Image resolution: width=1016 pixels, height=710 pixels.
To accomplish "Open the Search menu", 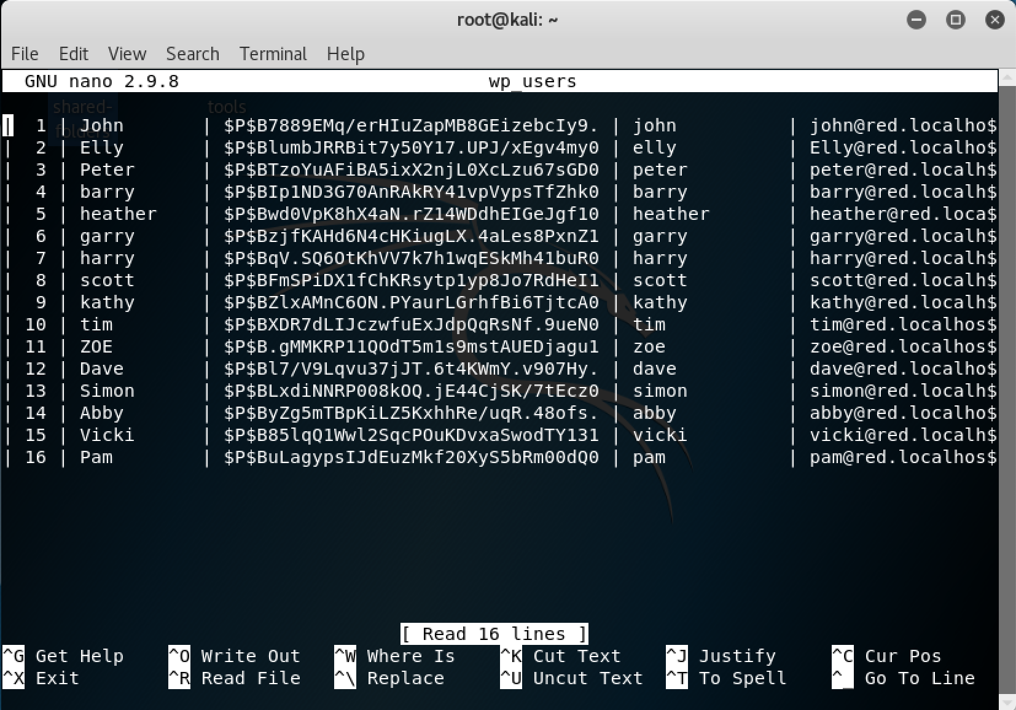I will point(192,54).
